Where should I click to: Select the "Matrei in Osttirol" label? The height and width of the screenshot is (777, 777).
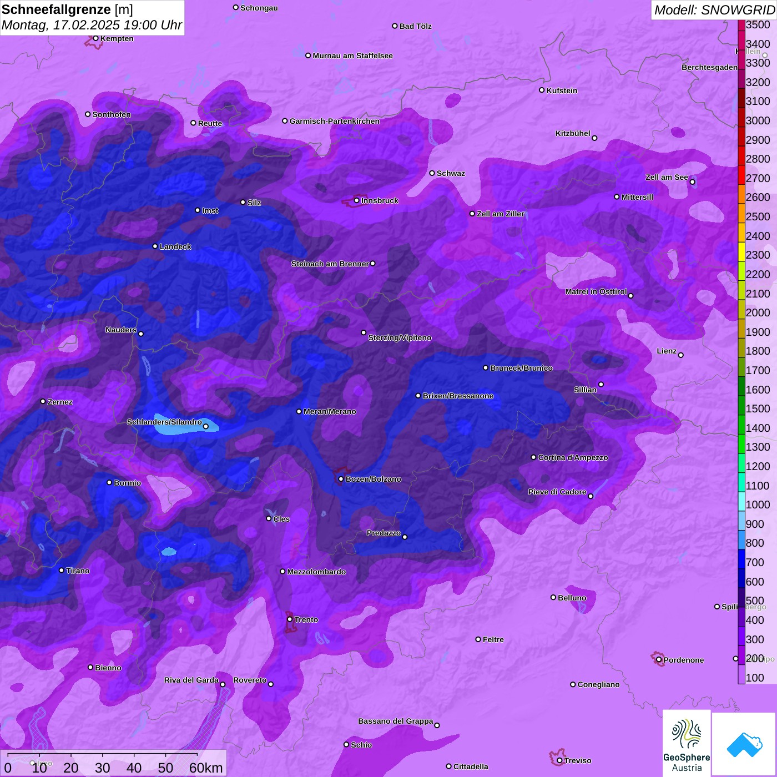pos(596,291)
